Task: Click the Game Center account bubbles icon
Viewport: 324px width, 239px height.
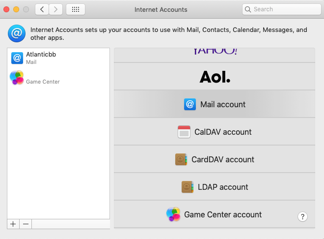Action: pyautogui.click(x=173, y=214)
